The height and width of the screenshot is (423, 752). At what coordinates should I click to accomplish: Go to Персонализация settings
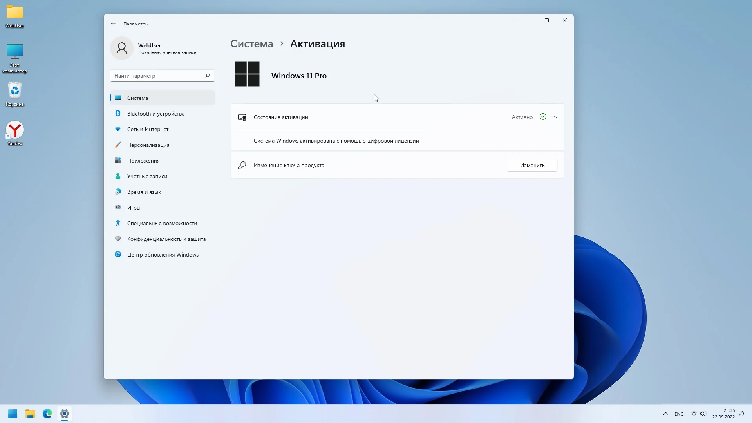pyautogui.click(x=148, y=145)
